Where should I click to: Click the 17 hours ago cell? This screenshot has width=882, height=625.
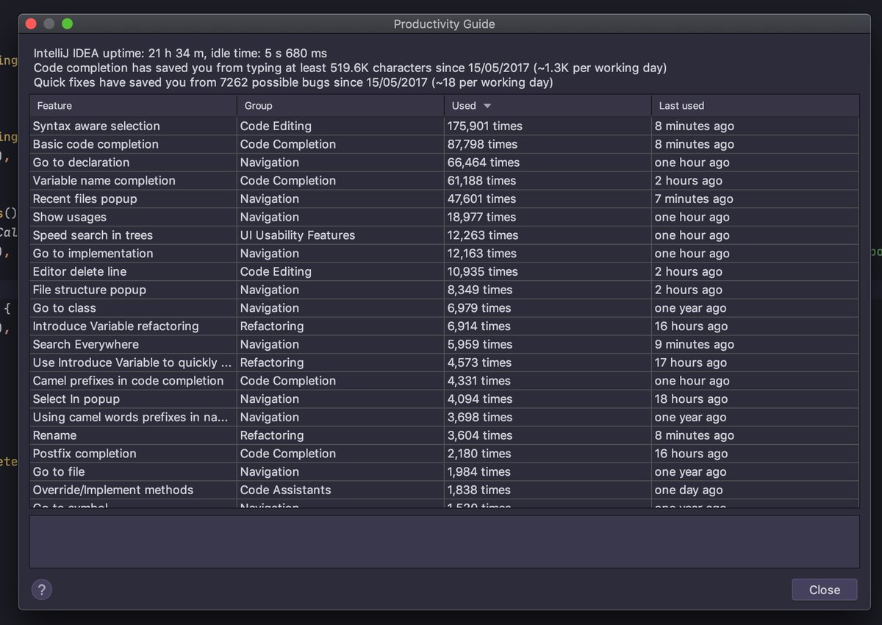tap(755, 362)
